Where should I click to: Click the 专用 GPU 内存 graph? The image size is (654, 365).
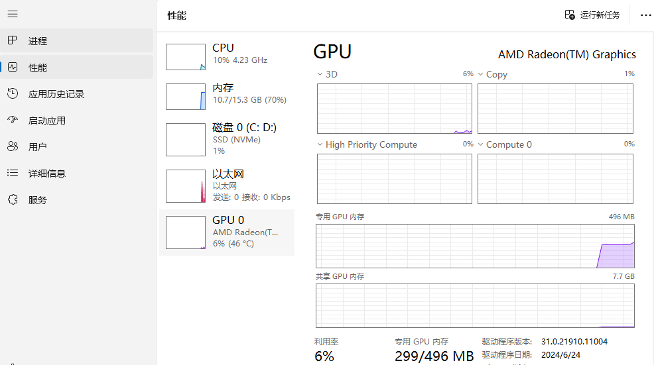point(475,246)
